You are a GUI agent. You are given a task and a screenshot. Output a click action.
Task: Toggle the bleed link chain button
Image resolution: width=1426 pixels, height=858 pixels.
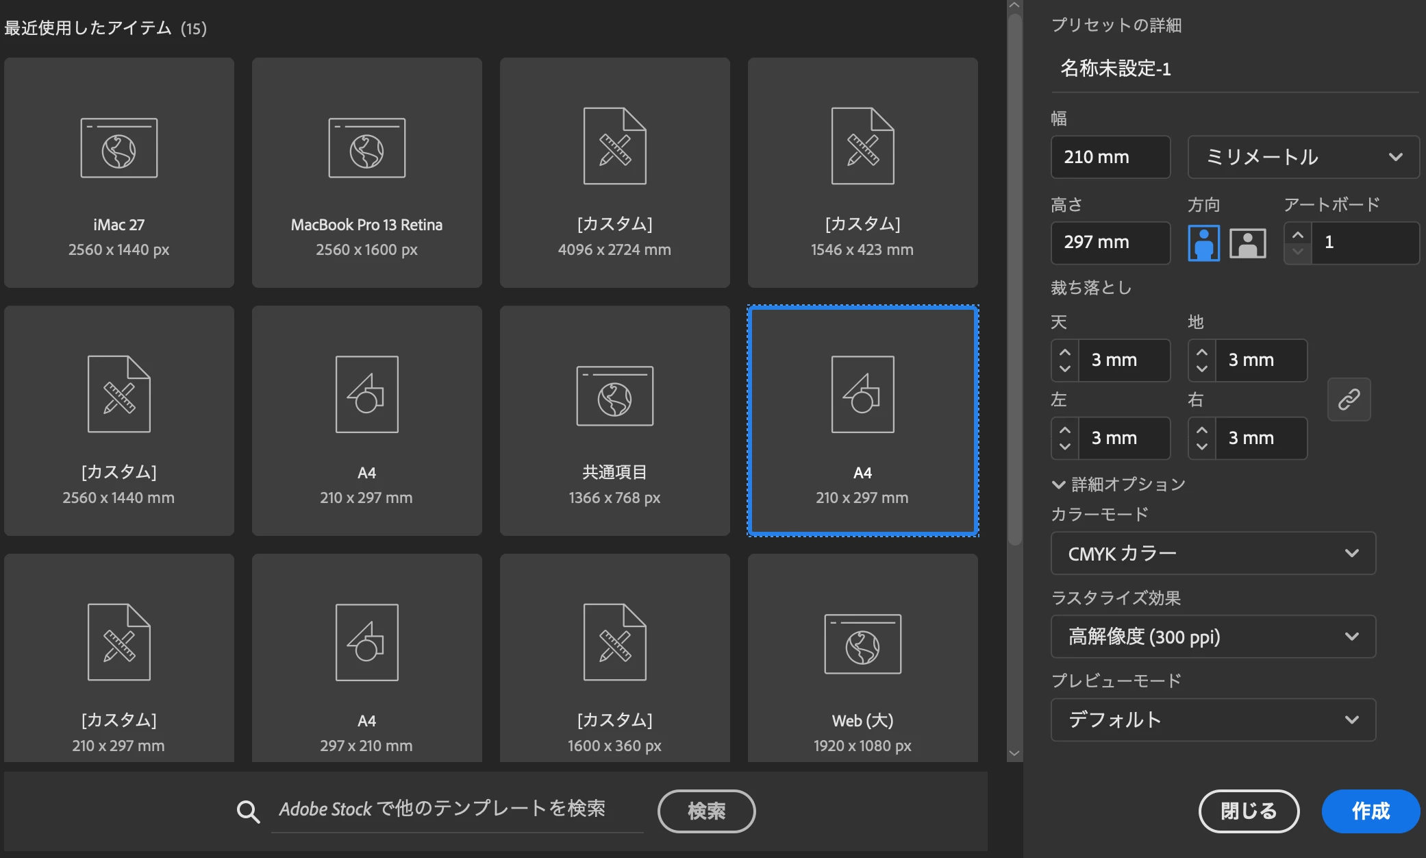point(1349,399)
